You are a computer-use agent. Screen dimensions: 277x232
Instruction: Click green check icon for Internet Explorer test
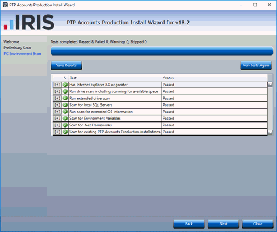tap(65, 85)
